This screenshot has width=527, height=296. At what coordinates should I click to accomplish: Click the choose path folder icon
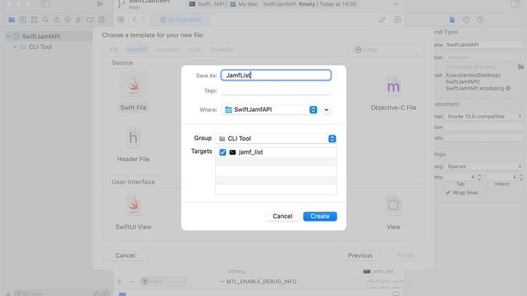pyautogui.click(x=521, y=66)
